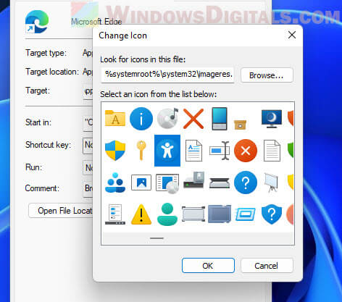
Task: Click the Start in field in Properties
Action: (x=88, y=123)
